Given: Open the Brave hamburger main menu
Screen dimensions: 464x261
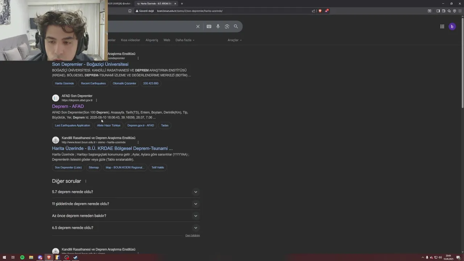Looking at the screenshot, I should pyautogui.click(x=460, y=11).
